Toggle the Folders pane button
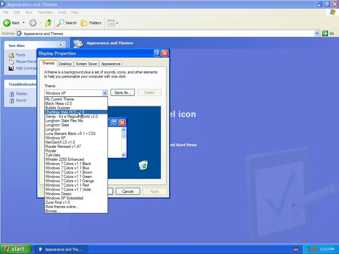 (91, 23)
